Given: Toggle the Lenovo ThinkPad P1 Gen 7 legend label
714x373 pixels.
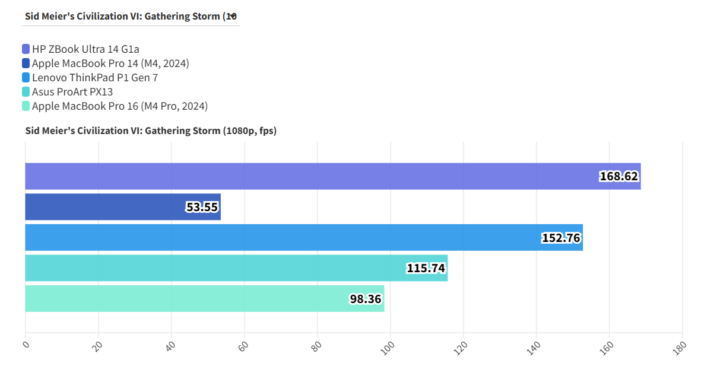Looking at the screenshot, I should [95, 78].
